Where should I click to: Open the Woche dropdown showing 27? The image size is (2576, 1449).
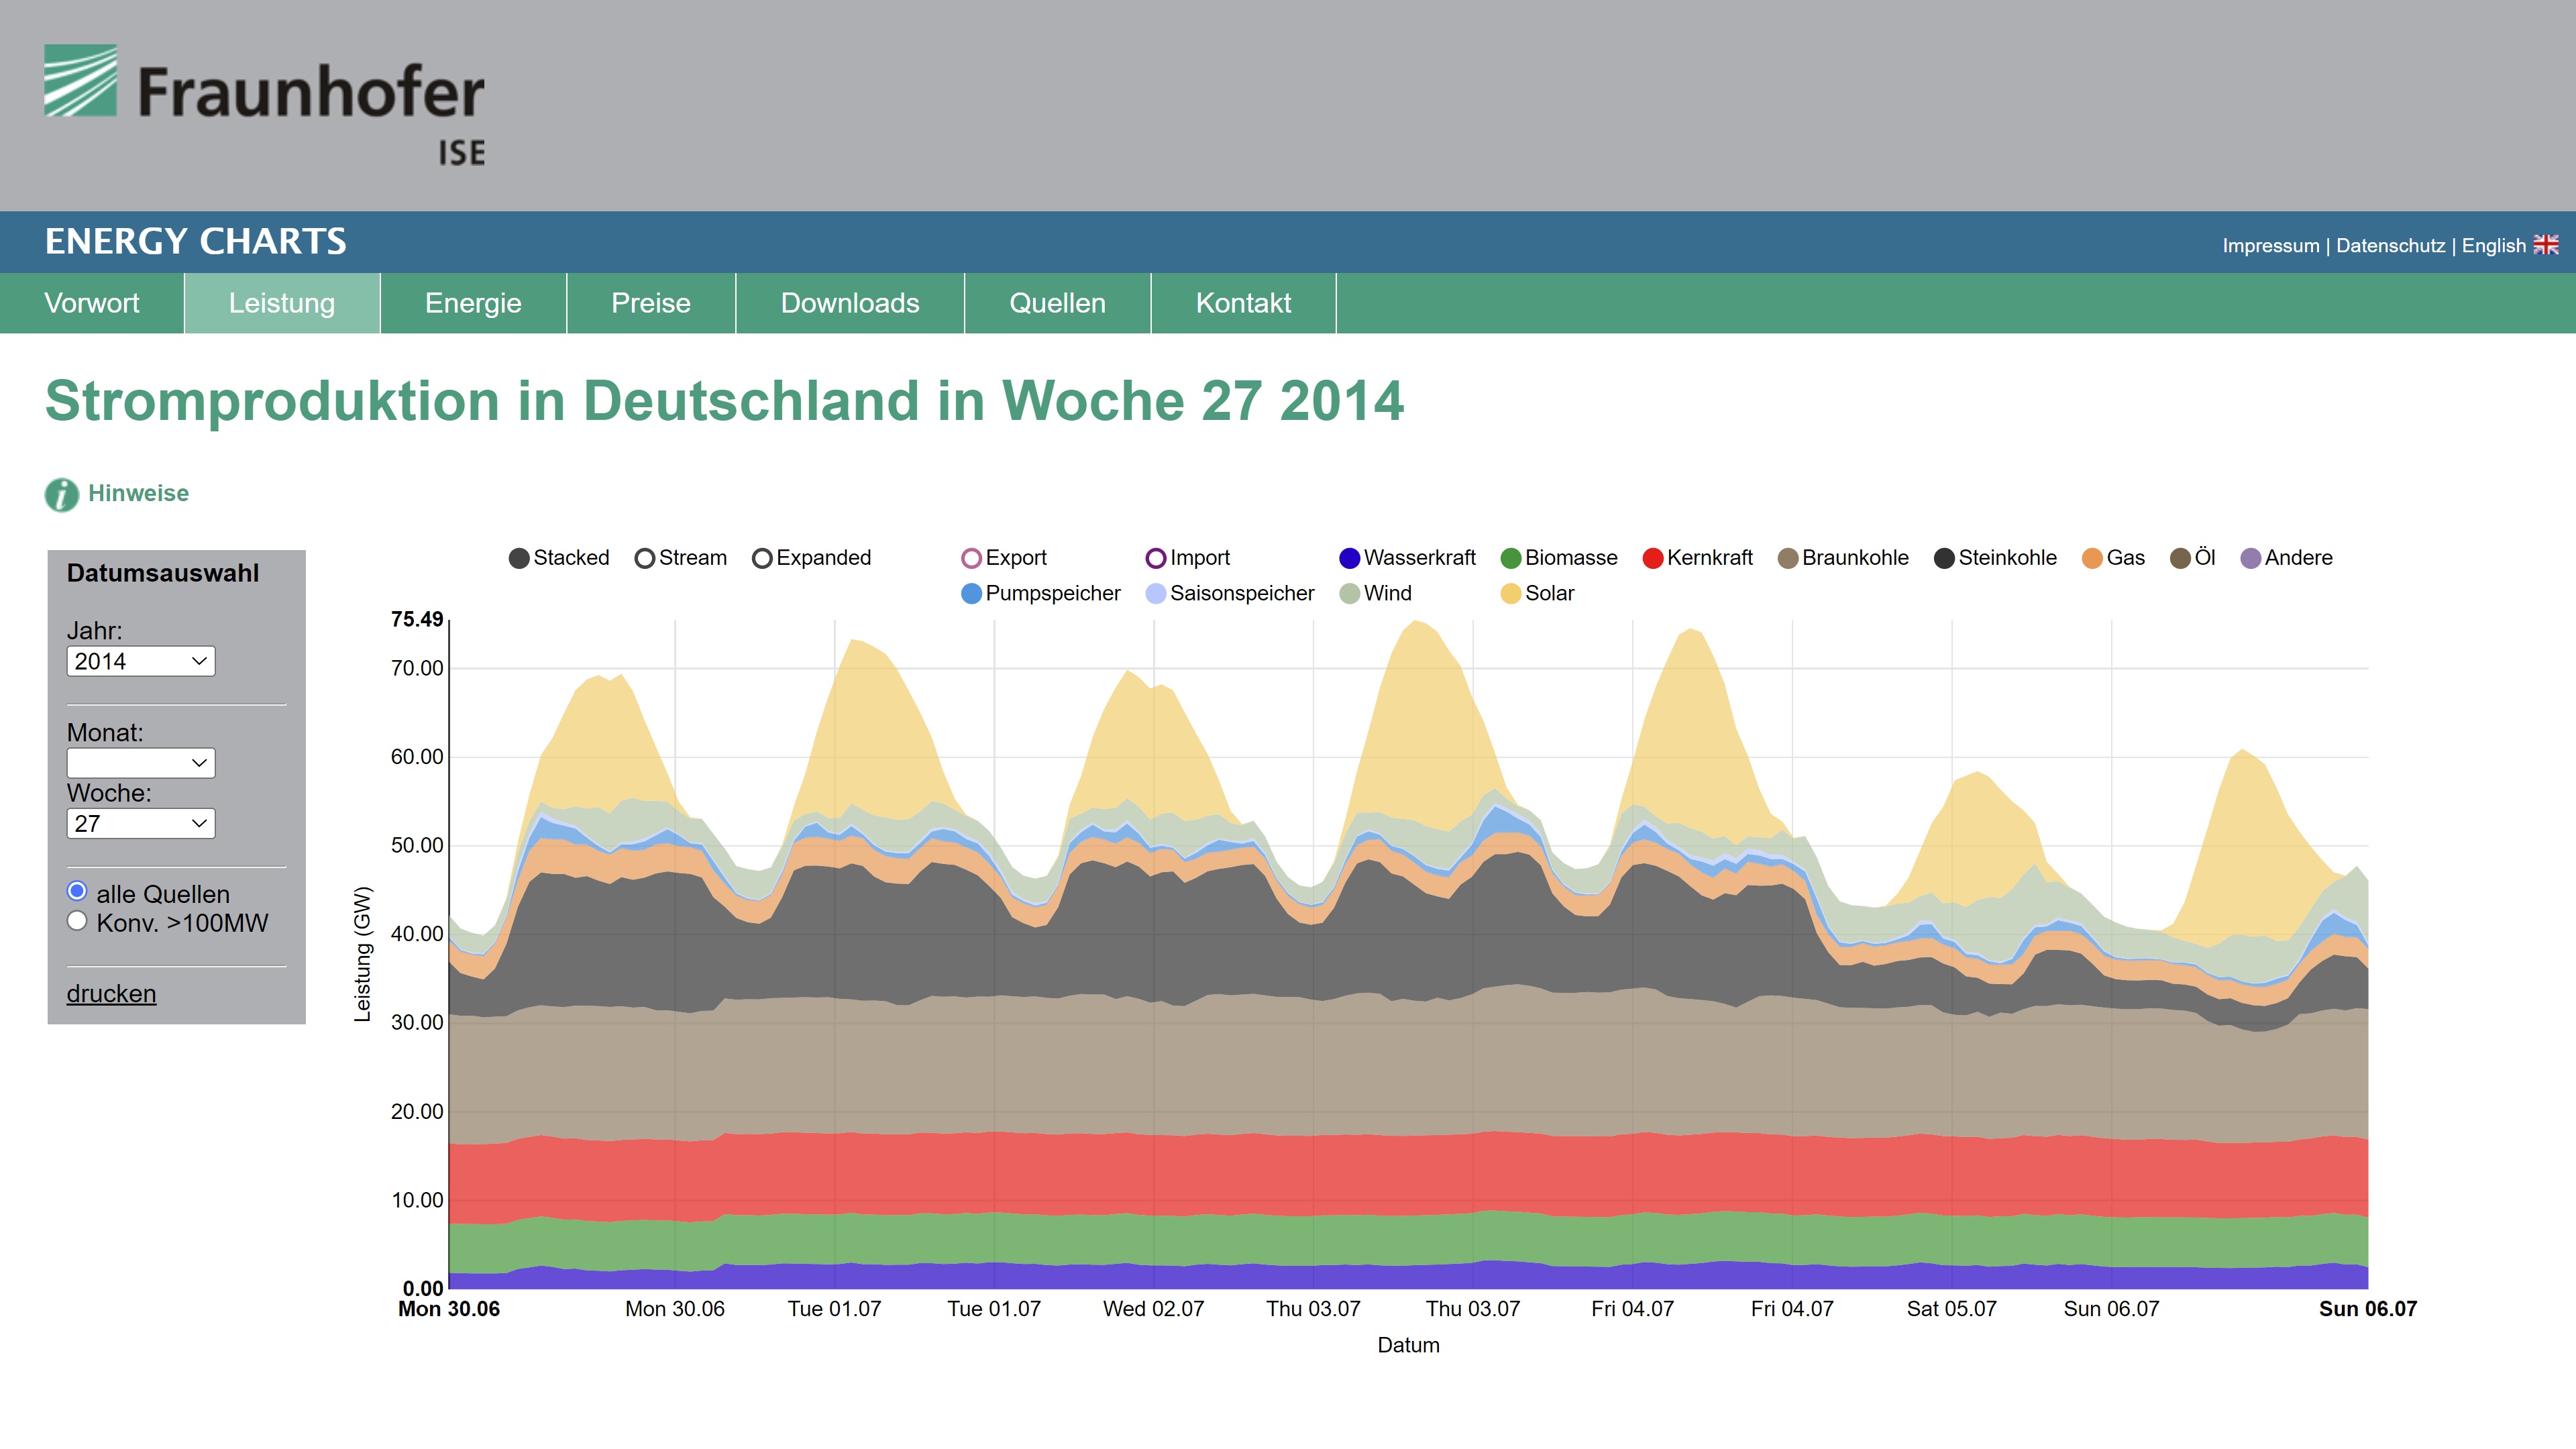click(x=141, y=824)
